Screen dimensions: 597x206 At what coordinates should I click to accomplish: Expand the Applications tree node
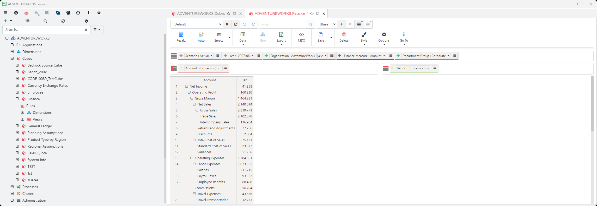(x=12, y=45)
